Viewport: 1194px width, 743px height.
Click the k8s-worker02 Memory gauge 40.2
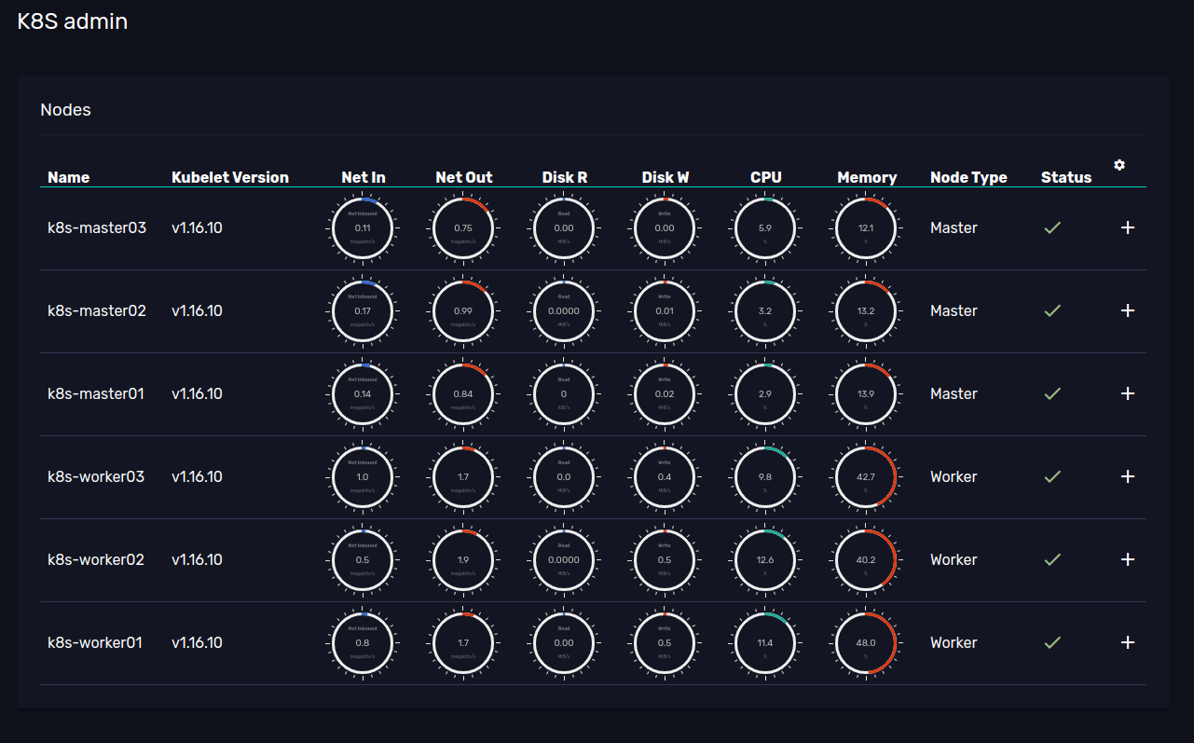867,559
